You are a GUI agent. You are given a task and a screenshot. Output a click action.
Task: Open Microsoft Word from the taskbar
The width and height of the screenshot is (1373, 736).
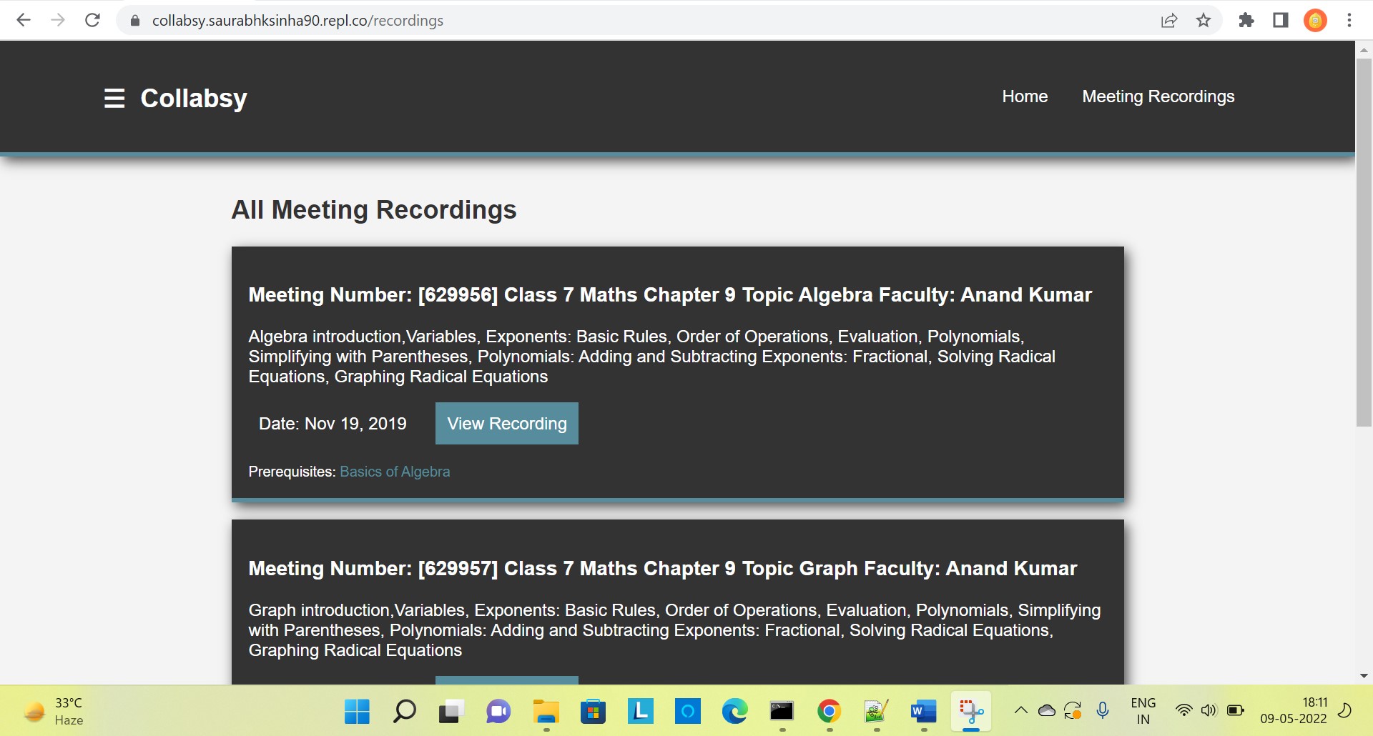point(923,712)
